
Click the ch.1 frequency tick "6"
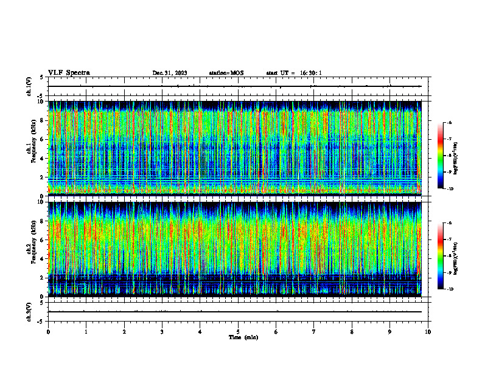43,139
